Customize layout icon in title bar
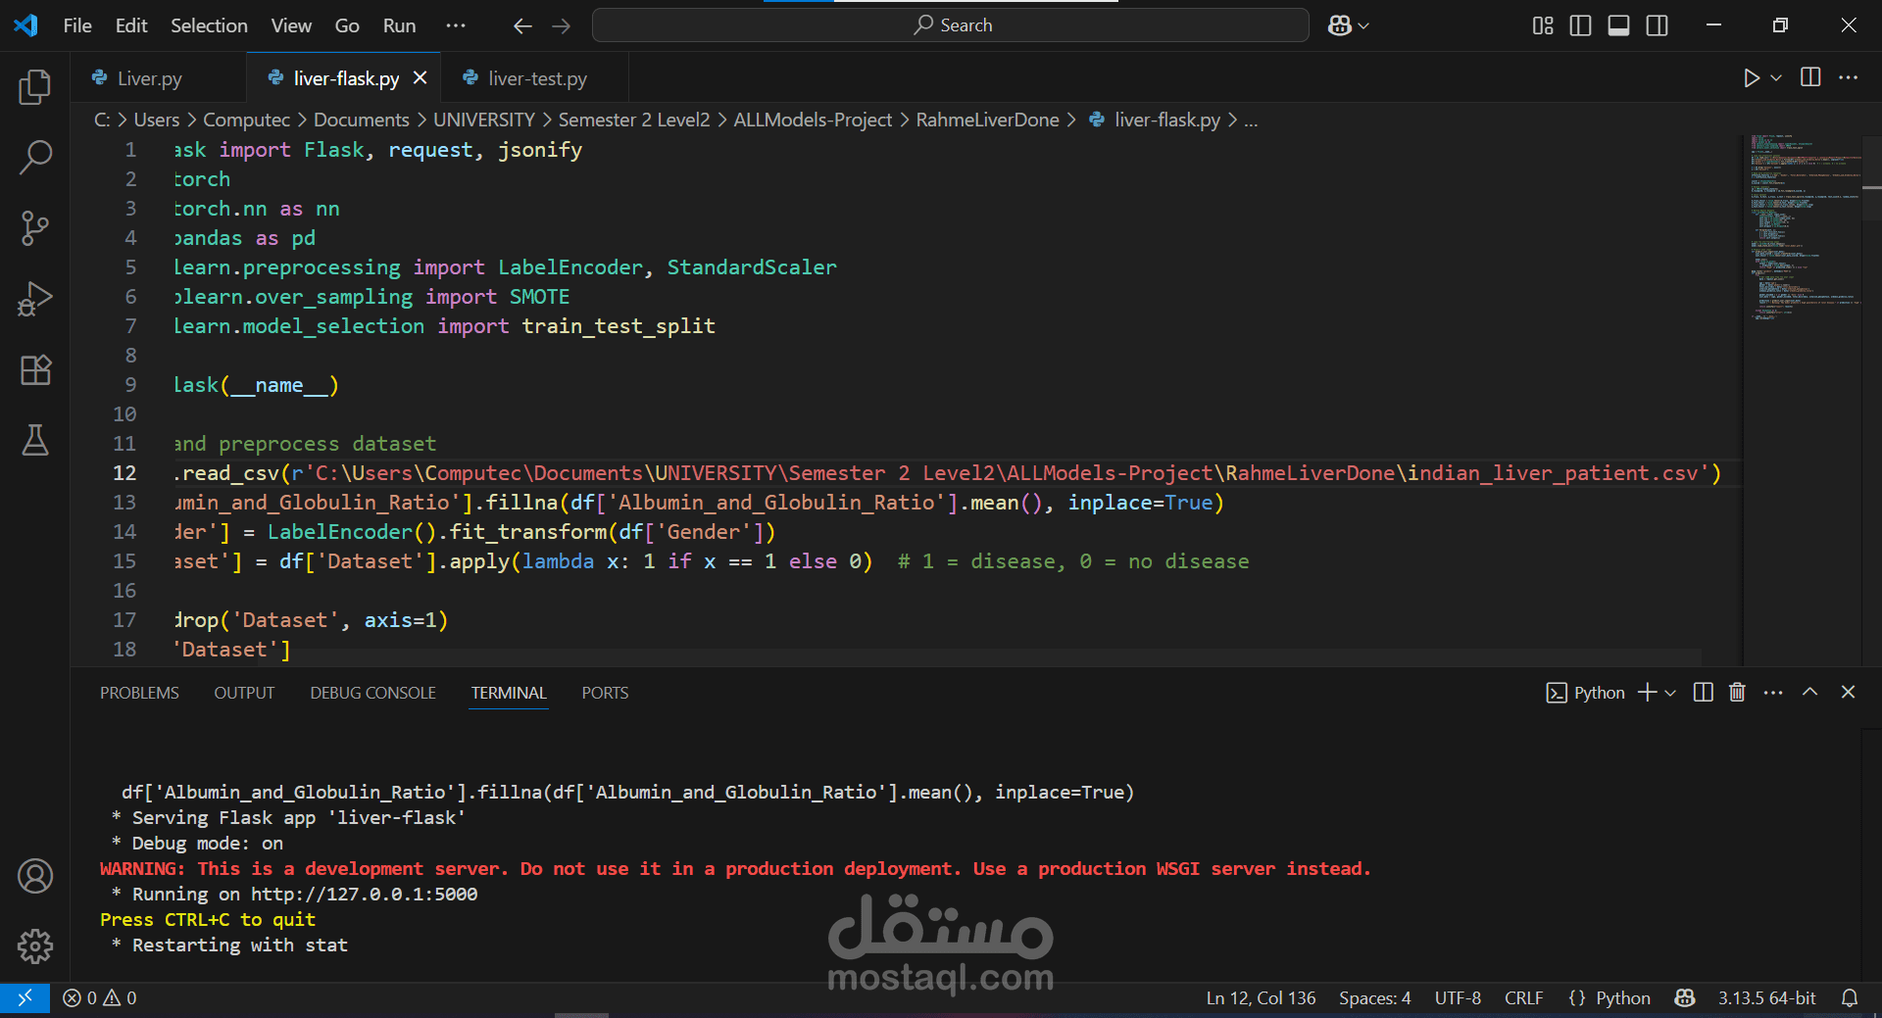 click(x=1543, y=25)
